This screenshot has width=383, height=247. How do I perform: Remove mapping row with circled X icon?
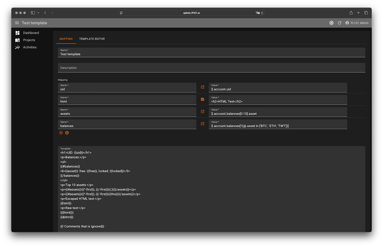click(x=67, y=133)
